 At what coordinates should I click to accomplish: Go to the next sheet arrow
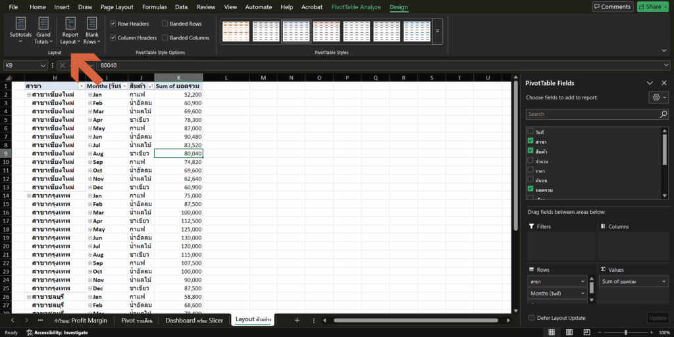click(x=26, y=321)
